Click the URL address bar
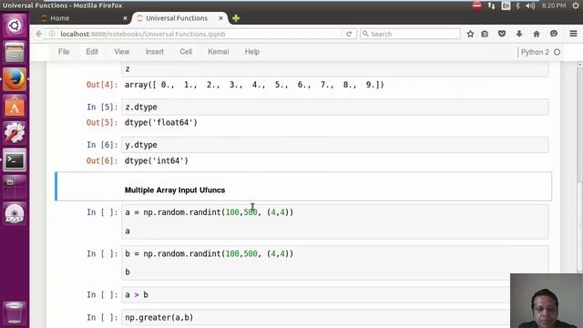 tap(200, 34)
